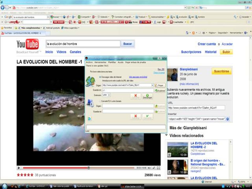This screenshot has width=252, height=189.
Task: Click the Insertar embed code field
Action: (x=196, y=119)
